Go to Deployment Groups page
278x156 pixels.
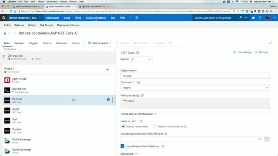coord(68,25)
